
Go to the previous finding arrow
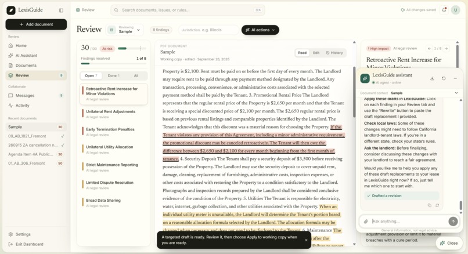pos(429,48)
